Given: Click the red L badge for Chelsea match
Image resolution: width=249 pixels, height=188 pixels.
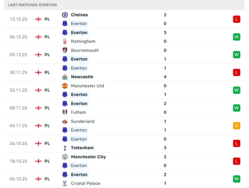Looking at the screenshot, I should coord(237,19).
